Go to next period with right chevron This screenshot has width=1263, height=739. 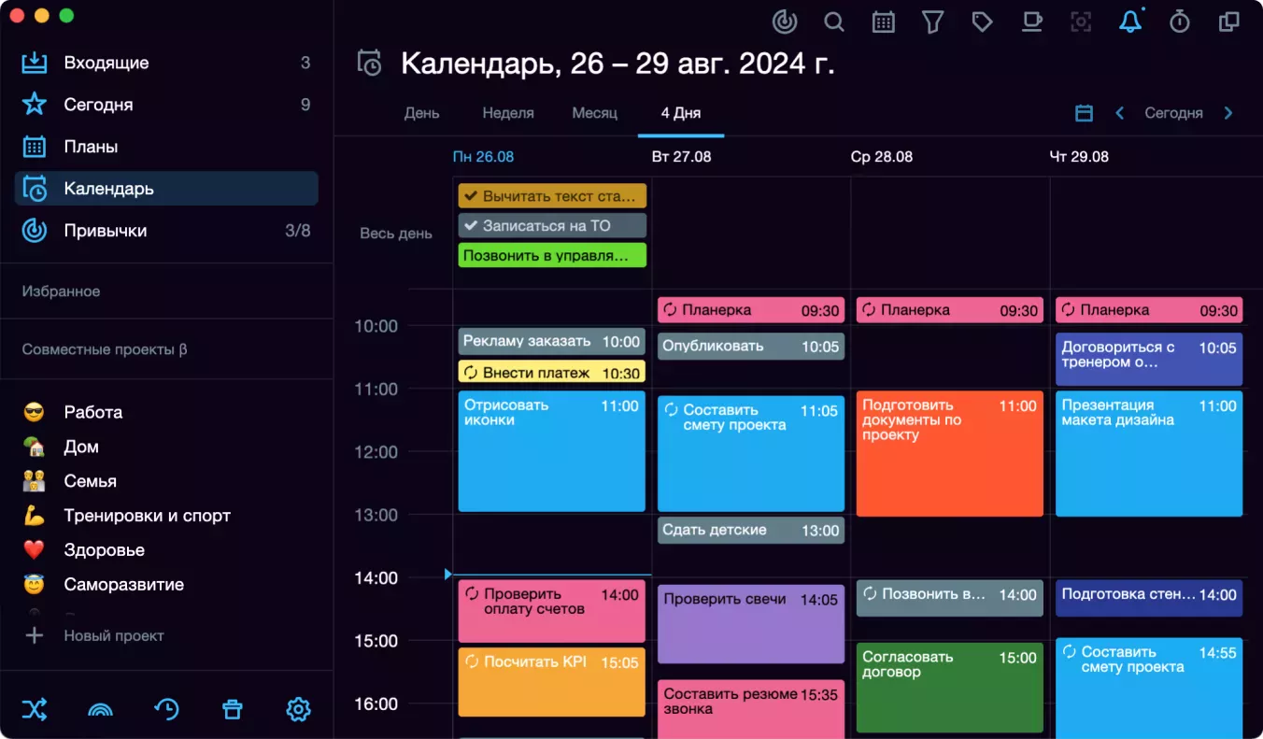point(1228,113)
